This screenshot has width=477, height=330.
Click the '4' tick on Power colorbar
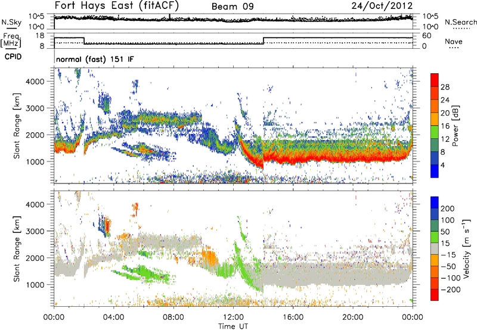tap(442, 165)
